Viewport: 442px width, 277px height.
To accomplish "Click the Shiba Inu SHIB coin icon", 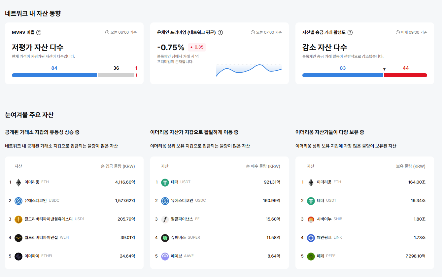I will coord(310,219).
